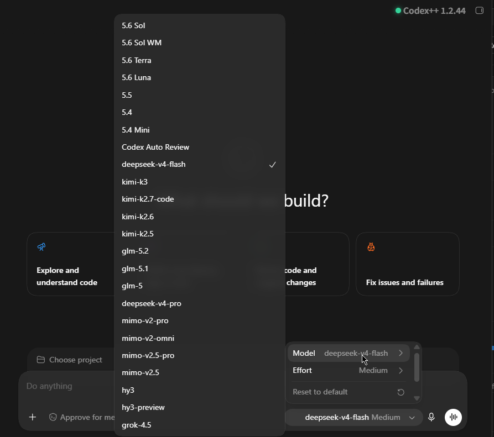Select the 5.6 Sol model

tap(200, 25)
